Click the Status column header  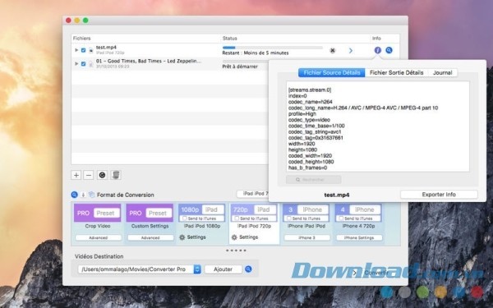[229, 38]
